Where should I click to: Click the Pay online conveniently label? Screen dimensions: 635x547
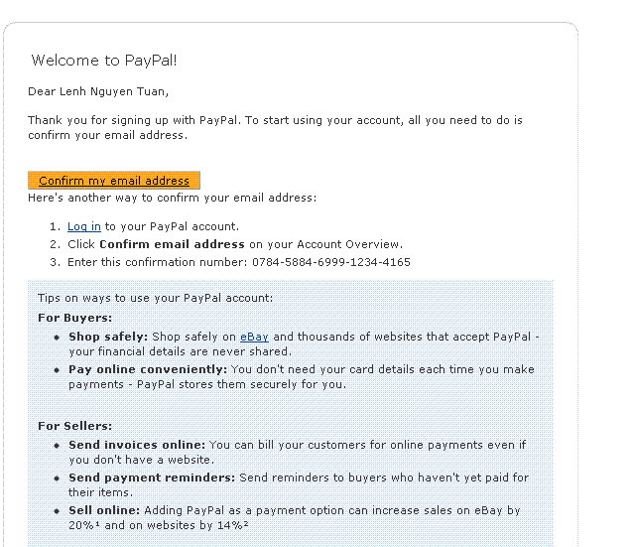click(148, 369)
